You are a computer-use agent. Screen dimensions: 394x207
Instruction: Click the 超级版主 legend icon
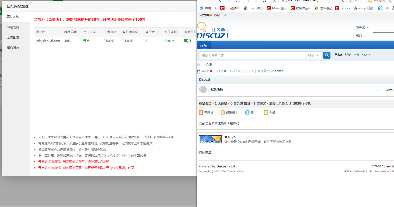pyautogui.click(x=223, y=112)
